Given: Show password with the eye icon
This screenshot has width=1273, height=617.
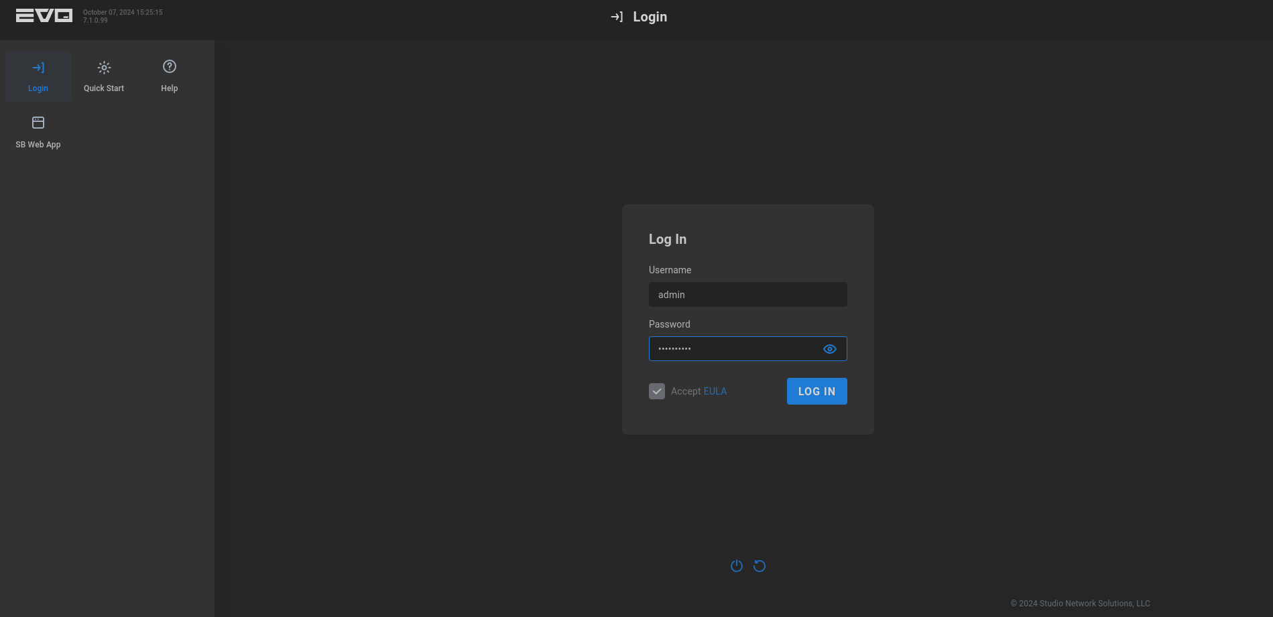Looking at the screenshot, I should click(830, 349).
